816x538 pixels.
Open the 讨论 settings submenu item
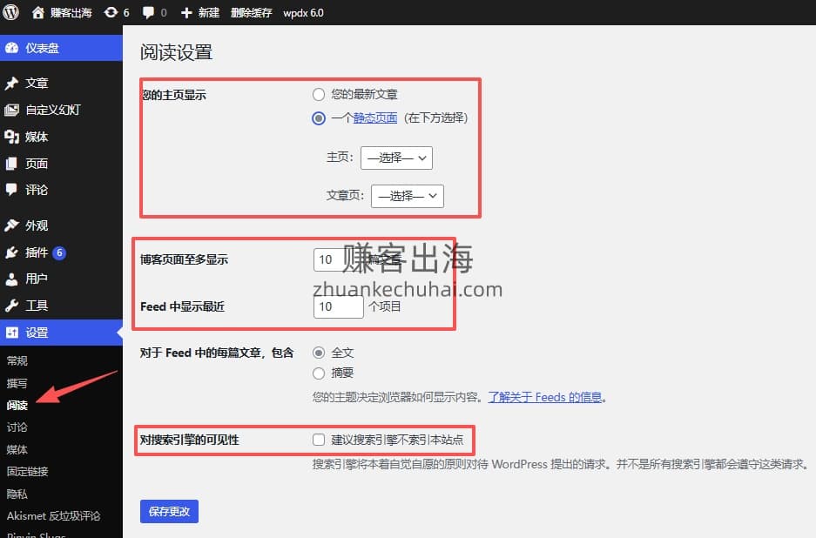pos(17,427)
